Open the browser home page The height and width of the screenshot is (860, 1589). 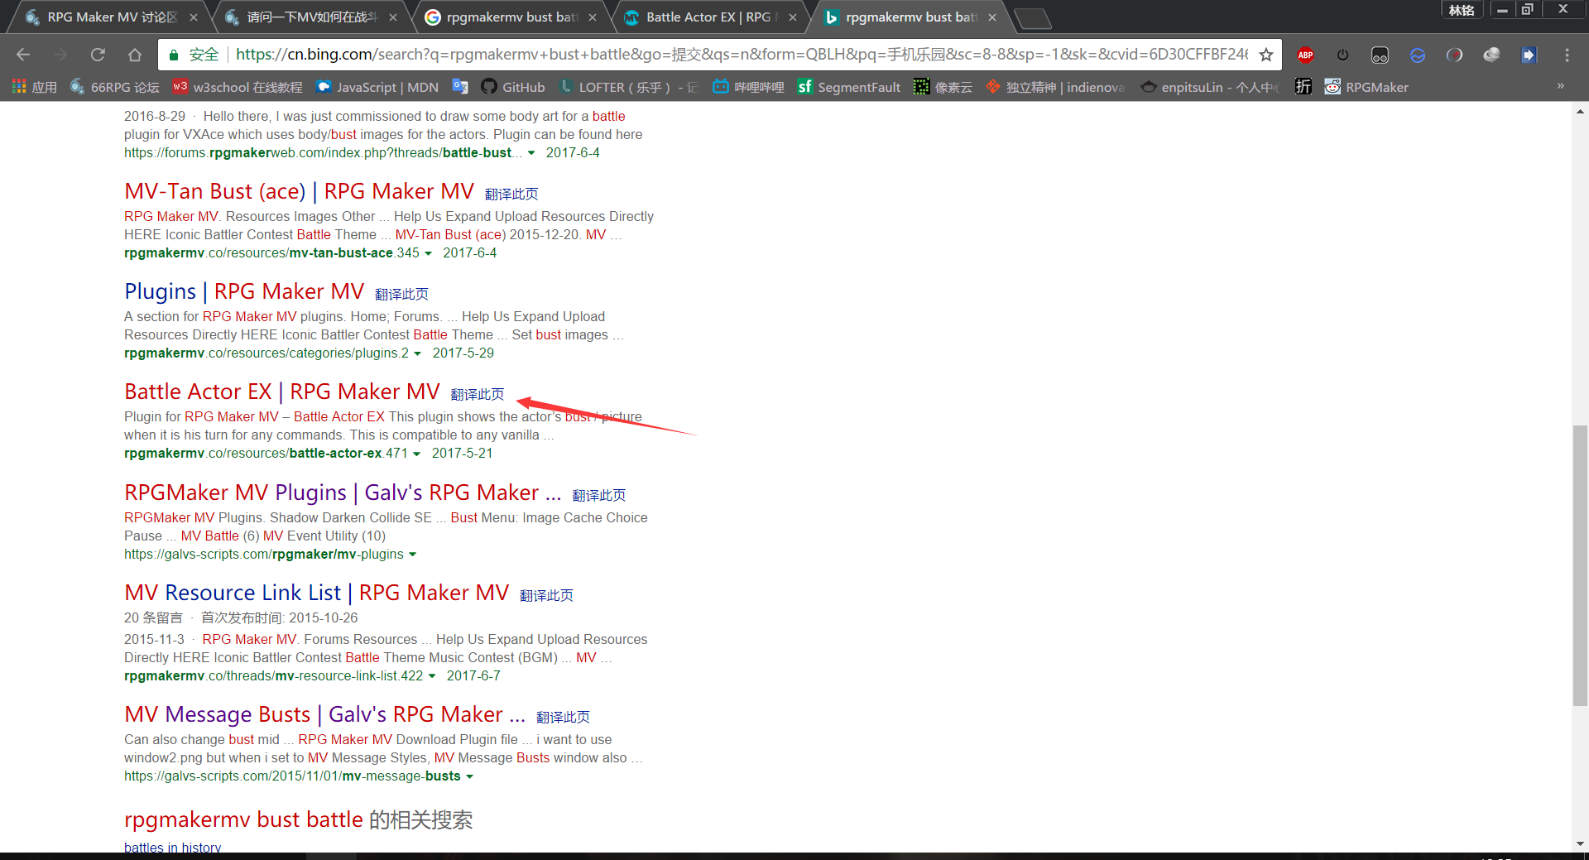135,55
